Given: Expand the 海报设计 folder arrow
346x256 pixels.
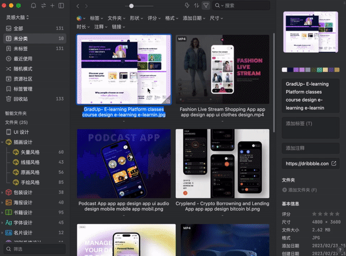Looking at the screenshot, I should coord(2,202).
